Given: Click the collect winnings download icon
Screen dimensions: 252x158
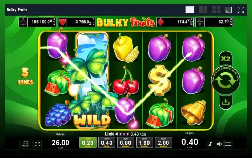Looking at the screenshot, I should 226,102.
